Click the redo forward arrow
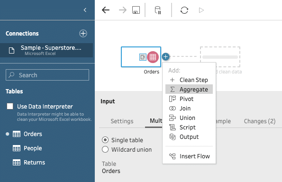282x182 pixels. click(123, 10)
